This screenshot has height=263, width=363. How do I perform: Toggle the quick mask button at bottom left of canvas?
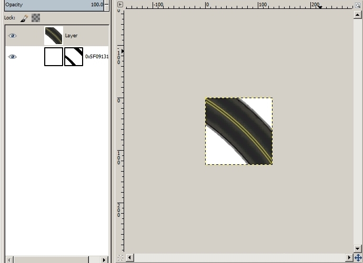click(x=120, y=258)
